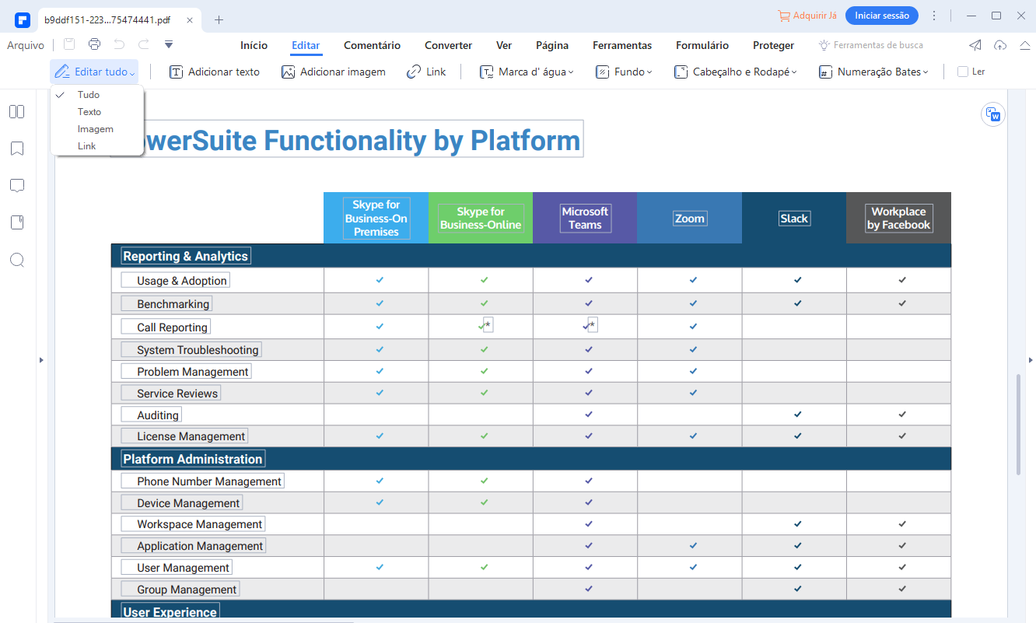Screen dimensions: 1036x623
Task: Open the page thumbnails panel icon
Action: [x=16, y=112]
